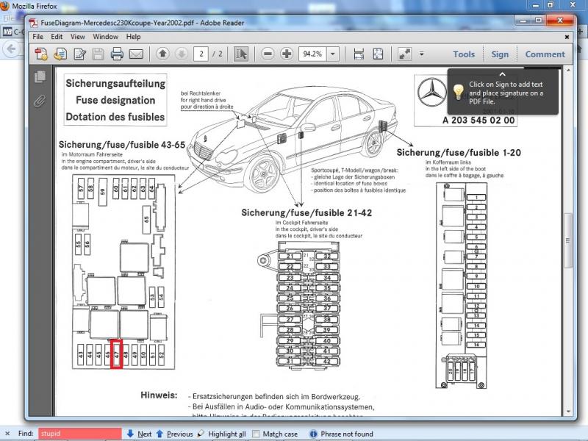Zoom in with the plus button
Viewport: 588px width, 441px height.
pos(287,54)
